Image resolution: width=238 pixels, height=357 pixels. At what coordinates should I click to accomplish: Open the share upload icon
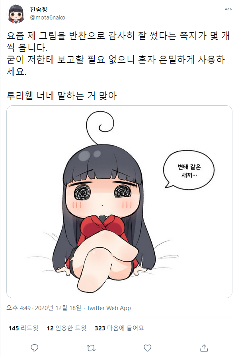[x=204, y=348]
